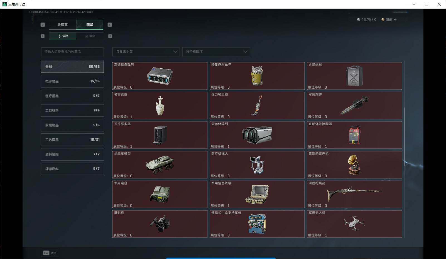Click the 三角洲行动 title bar app icon
Viewport: 446px width, 259px height.
4,4
